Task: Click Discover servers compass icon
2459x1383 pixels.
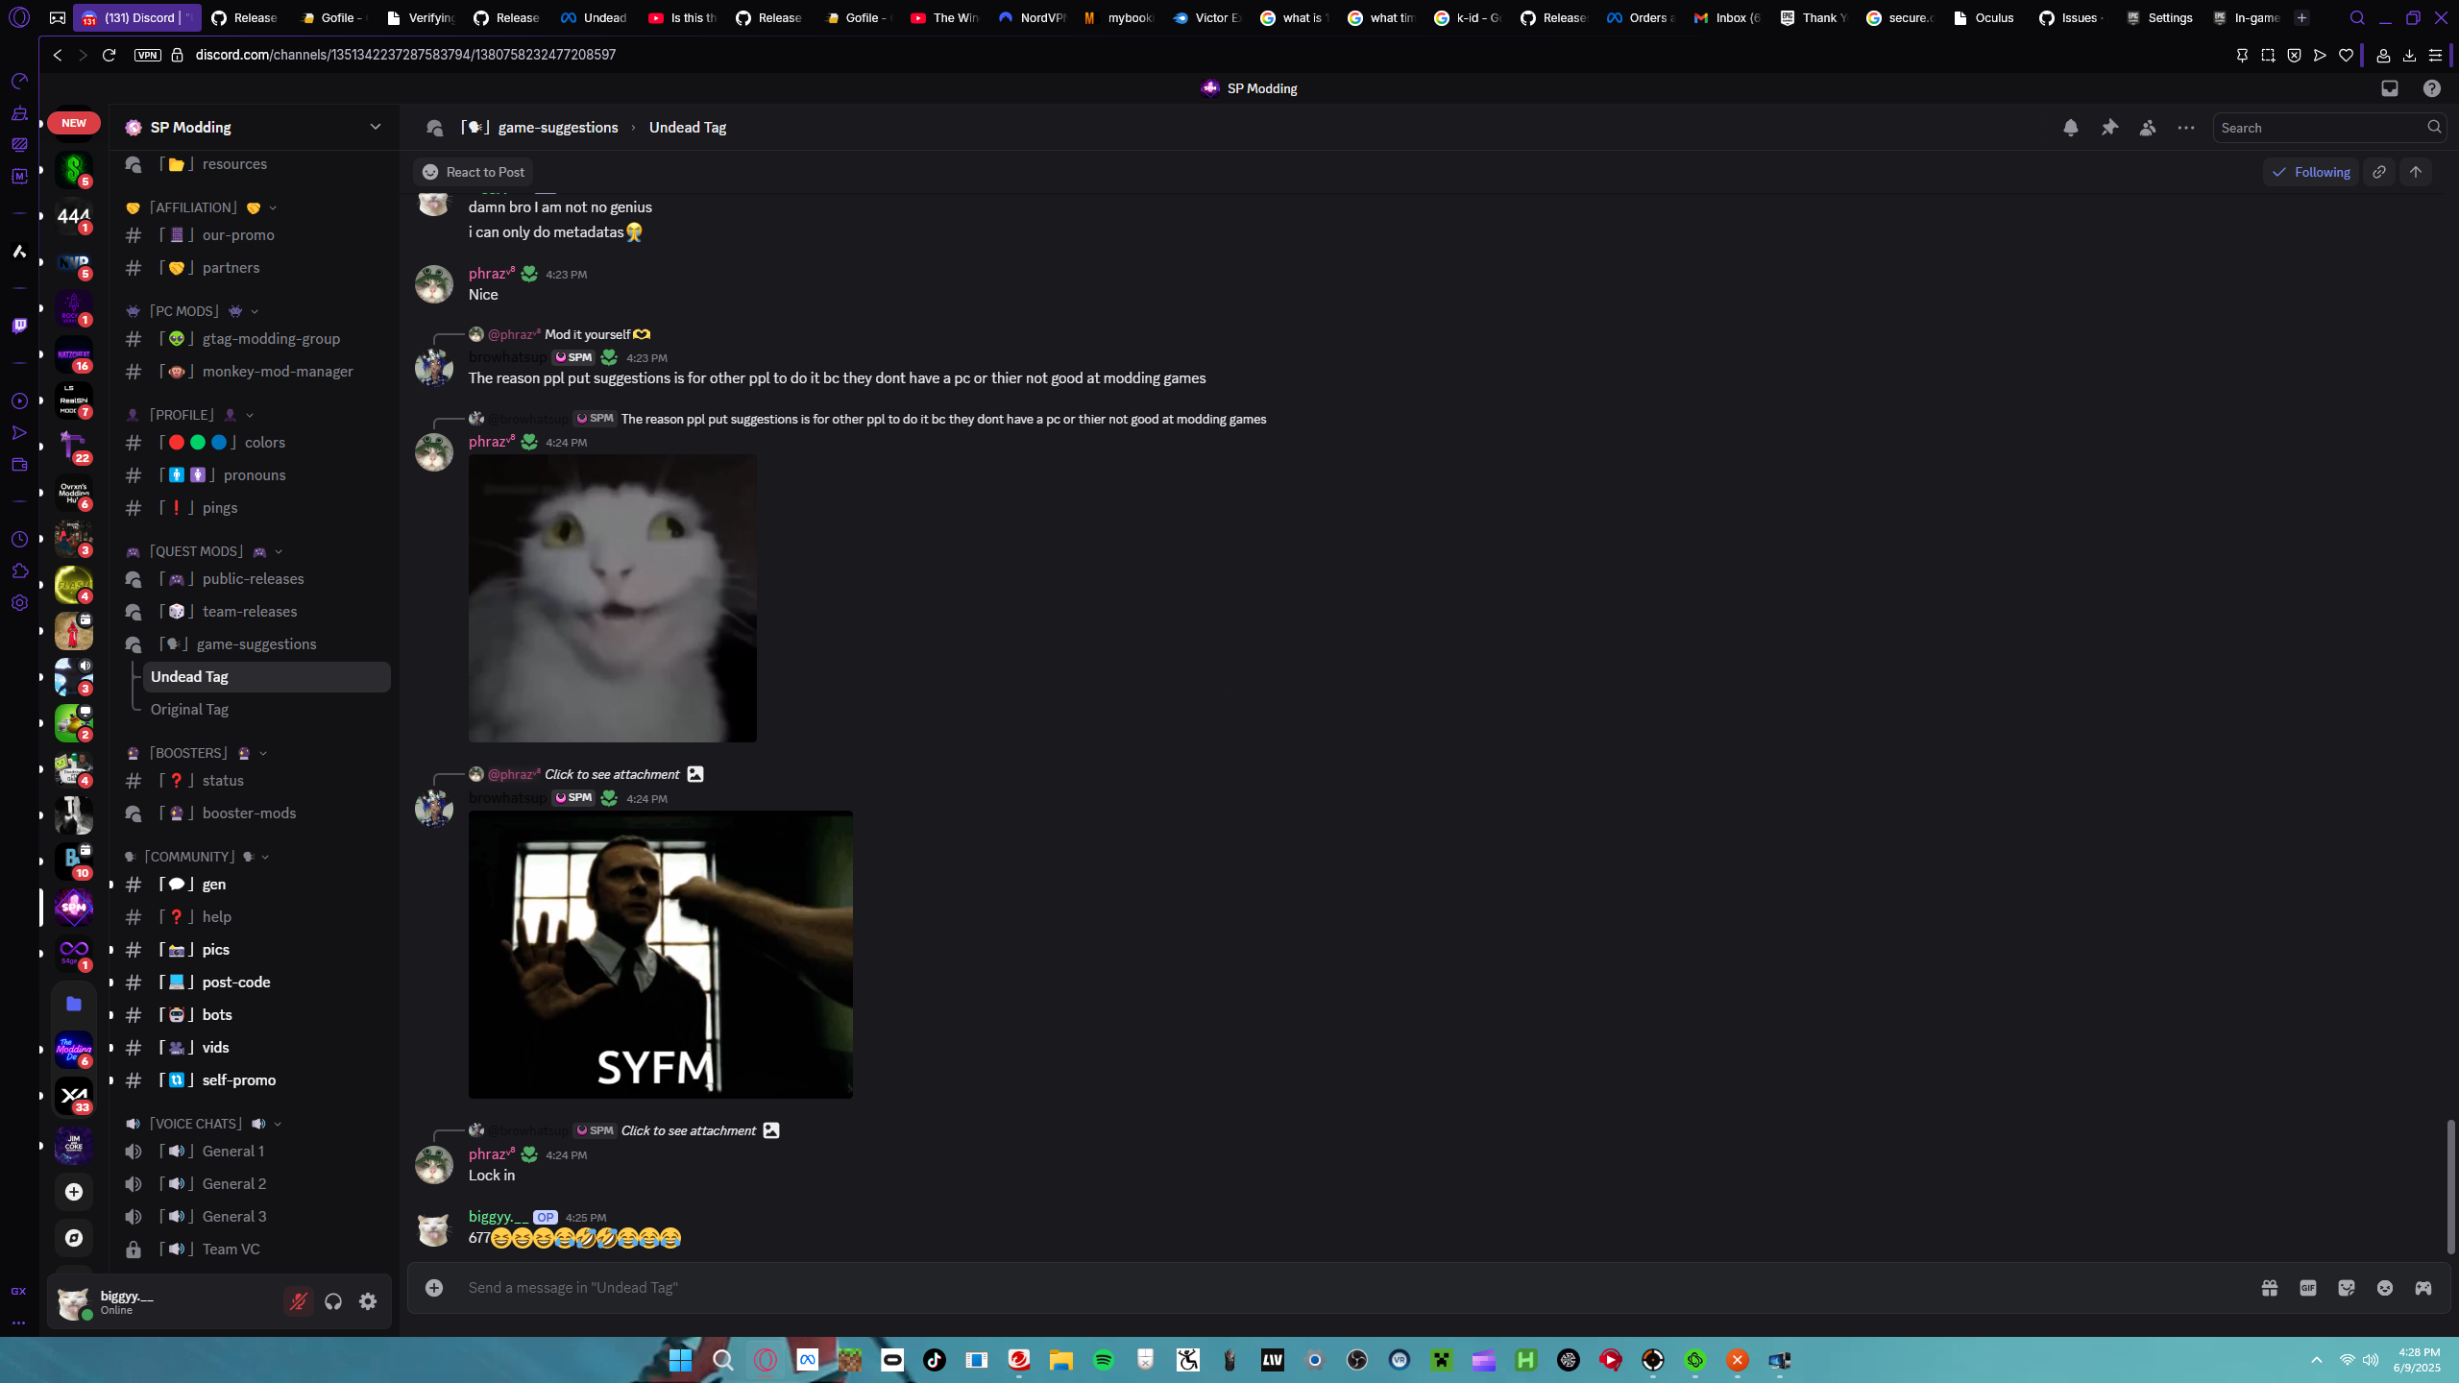Action: coord(74,1238)
